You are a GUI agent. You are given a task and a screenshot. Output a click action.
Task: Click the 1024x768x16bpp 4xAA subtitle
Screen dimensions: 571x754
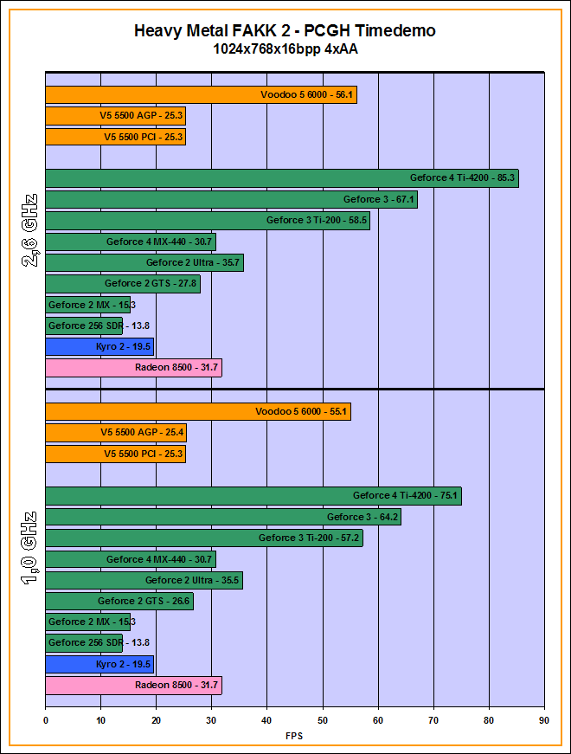click(285, 49)
